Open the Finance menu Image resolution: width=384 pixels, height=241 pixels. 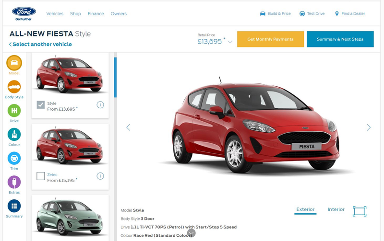[x=96, y=14]
